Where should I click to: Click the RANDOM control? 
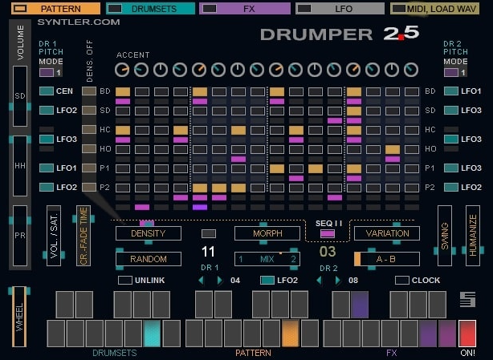[x=149, y=259]
